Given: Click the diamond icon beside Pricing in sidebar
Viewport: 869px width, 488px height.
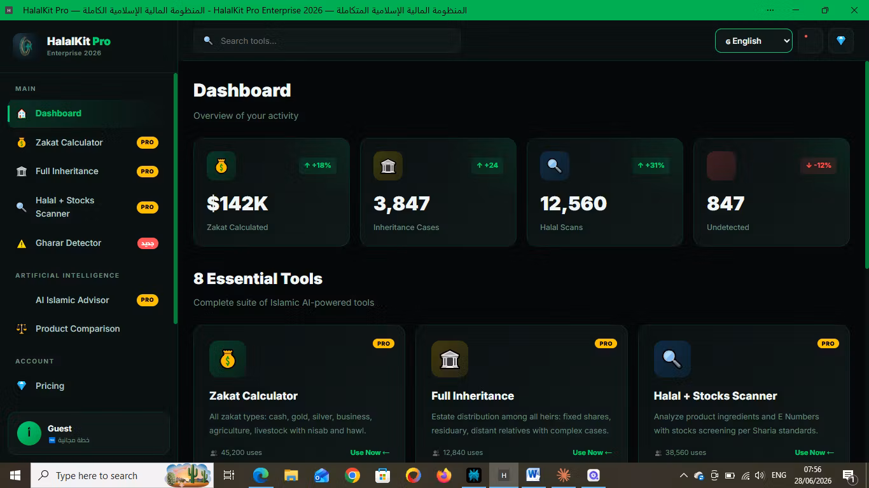Looking at the screenshot, I should [22, 386].
